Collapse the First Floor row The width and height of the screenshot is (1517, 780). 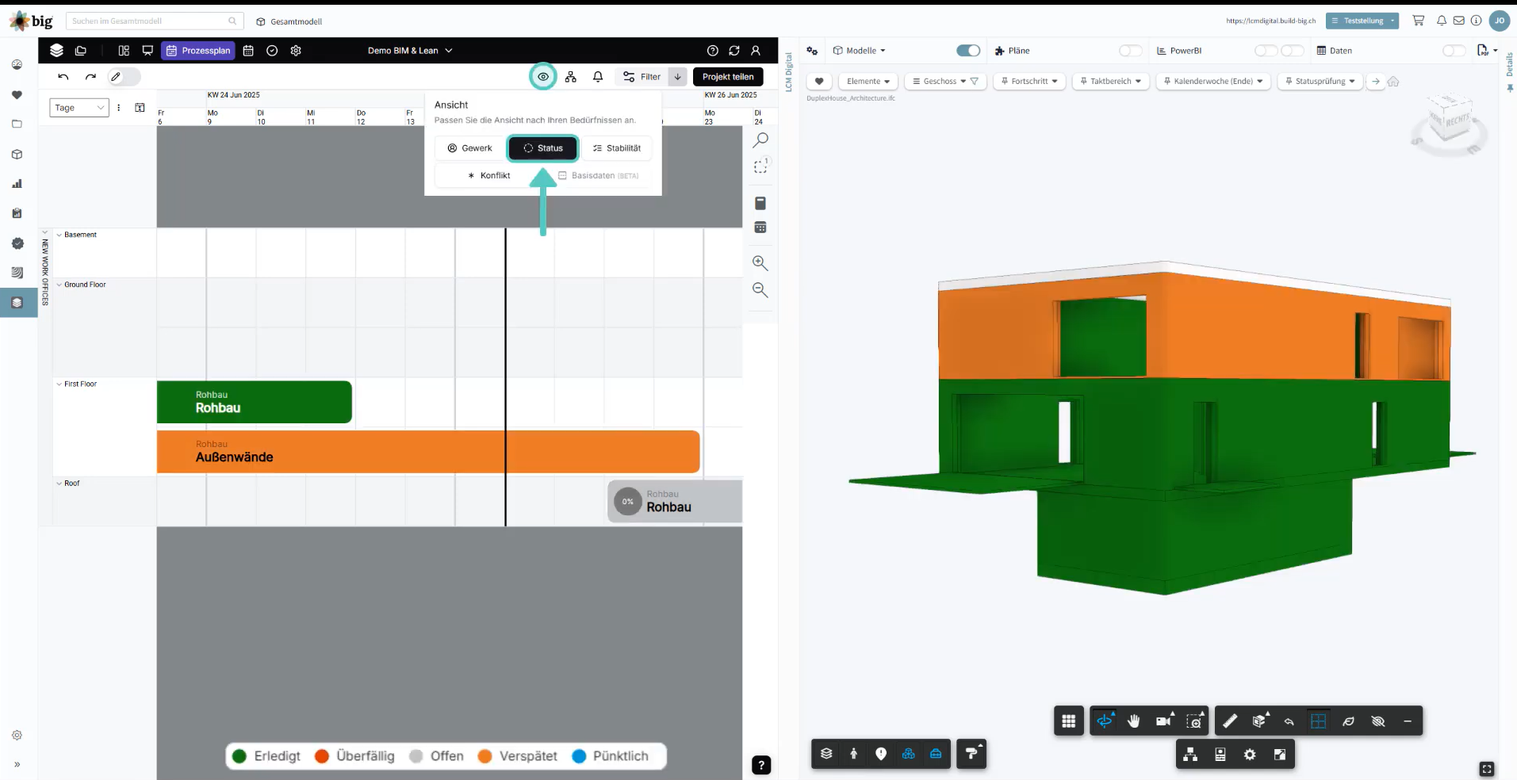[x=59, y=384]
